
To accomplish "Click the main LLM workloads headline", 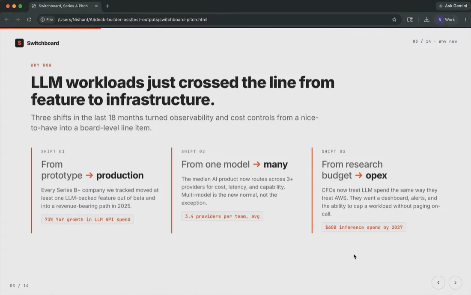I will 182,91.
